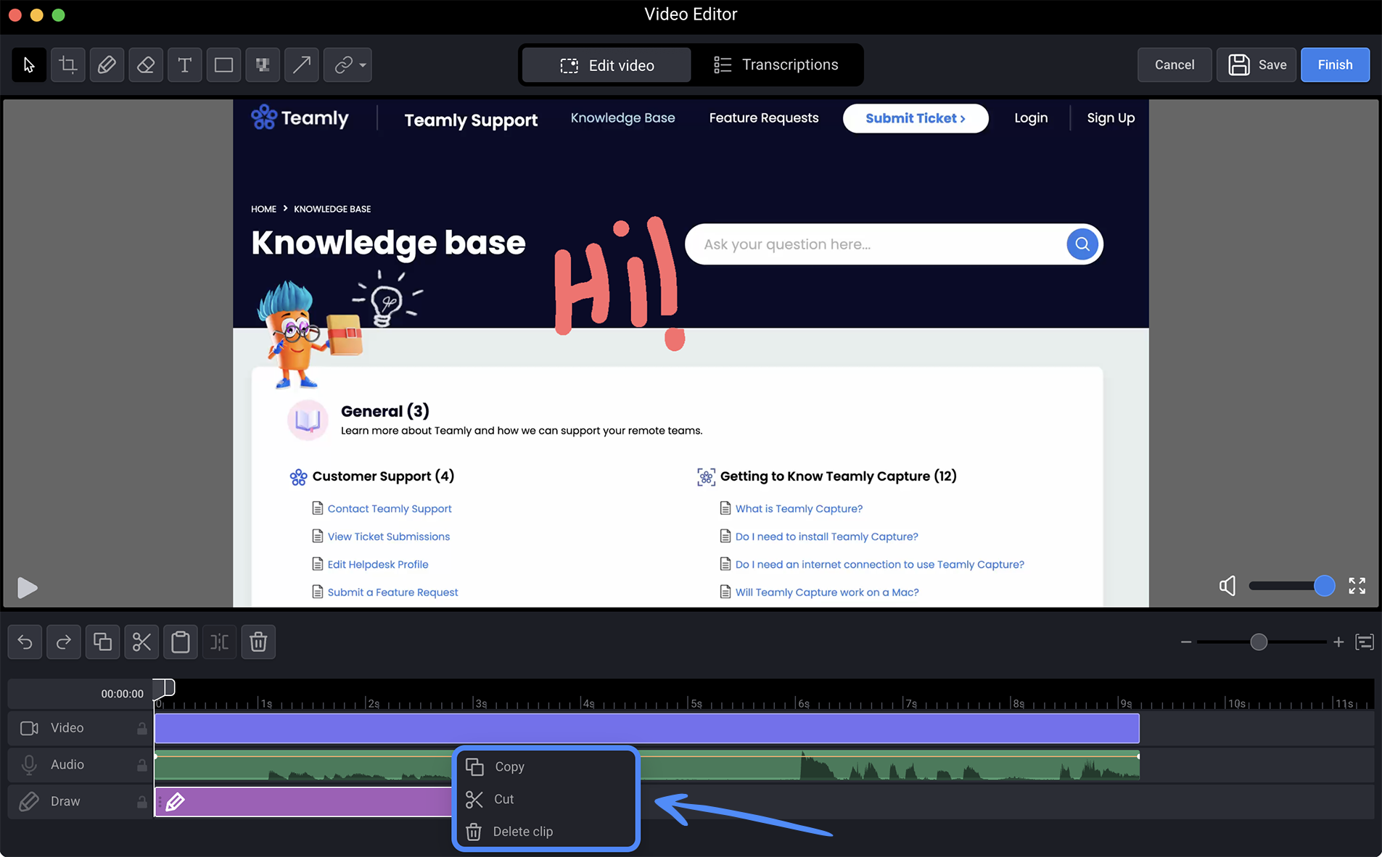Click the Submit Ticket button
This screenshot has height=857, width=1382.
pos(916,118)
